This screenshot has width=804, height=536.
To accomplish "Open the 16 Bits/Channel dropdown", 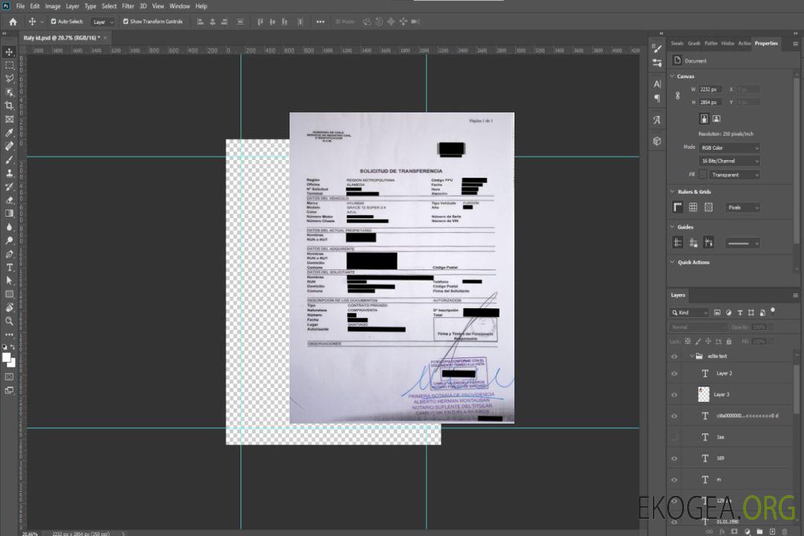I will 729,161.
